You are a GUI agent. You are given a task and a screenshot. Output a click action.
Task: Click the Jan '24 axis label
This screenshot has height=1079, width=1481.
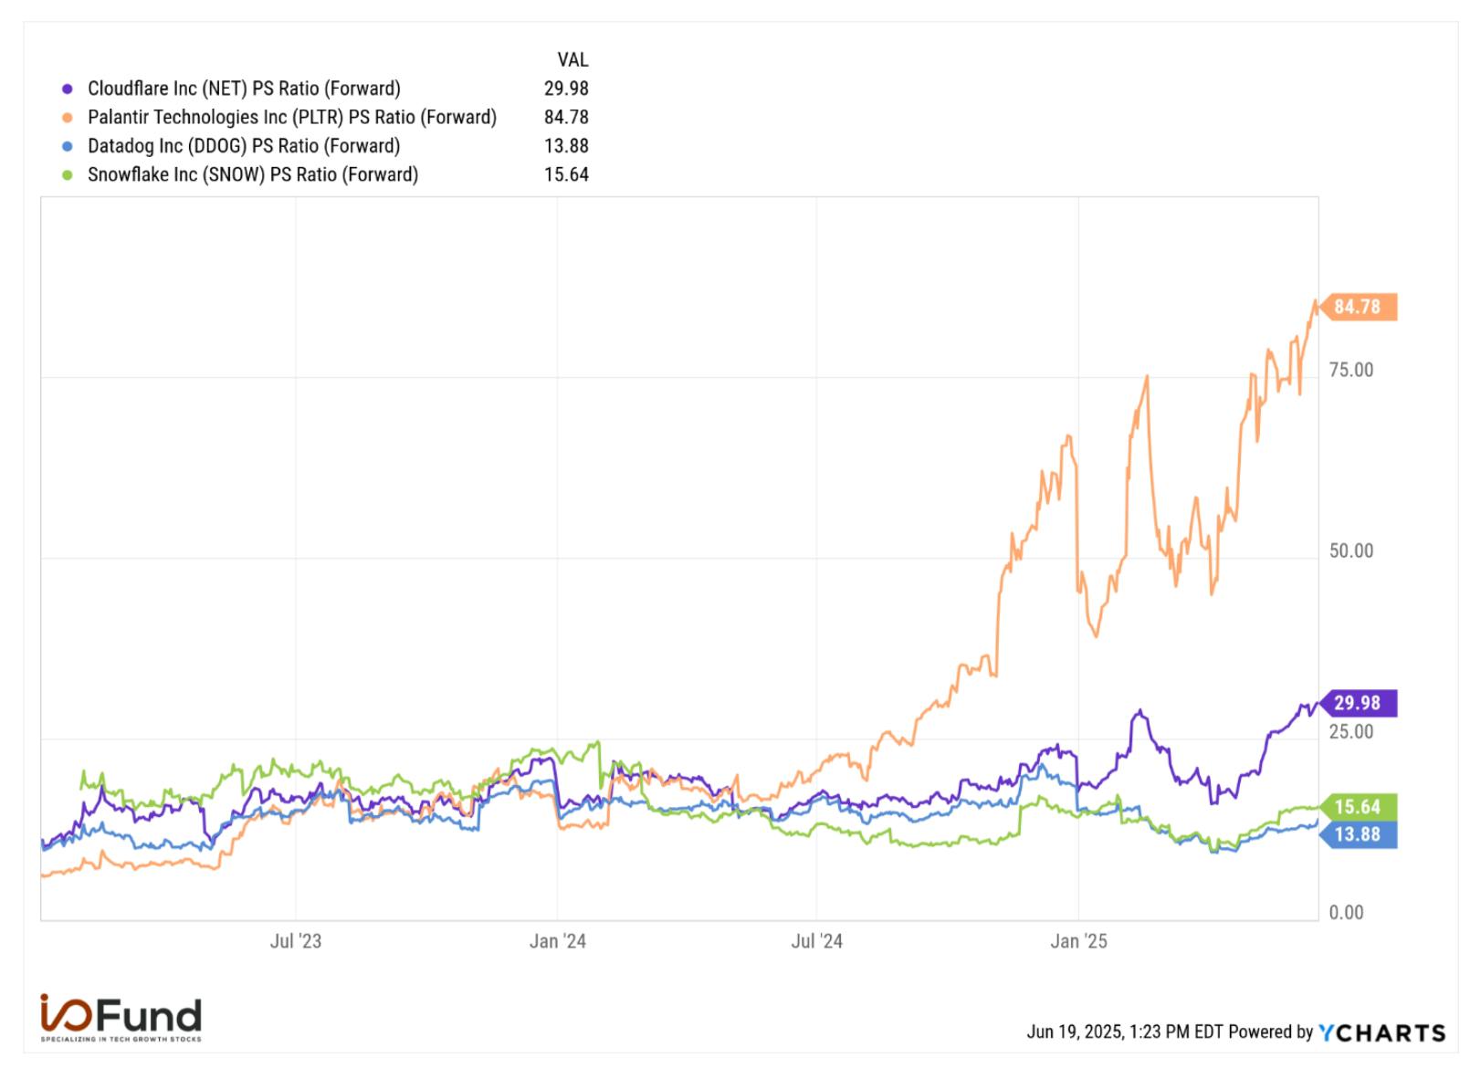coord(558,941)
